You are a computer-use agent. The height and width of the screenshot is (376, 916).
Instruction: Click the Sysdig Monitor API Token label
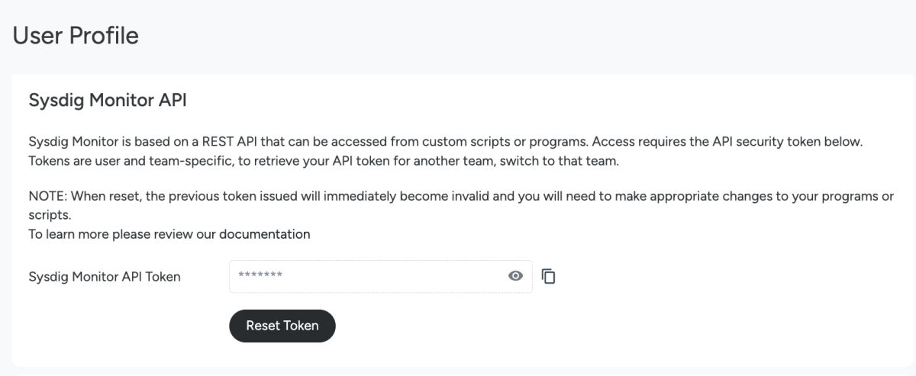click(105, 277)
